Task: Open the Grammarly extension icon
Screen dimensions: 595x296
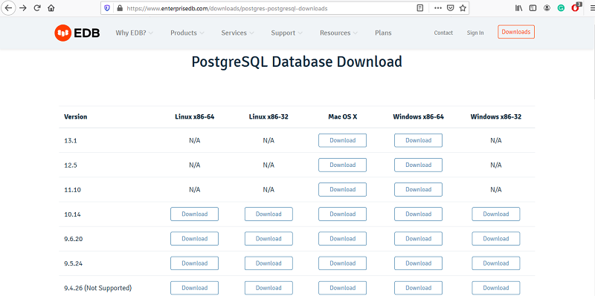Action: tap(561, 8)
